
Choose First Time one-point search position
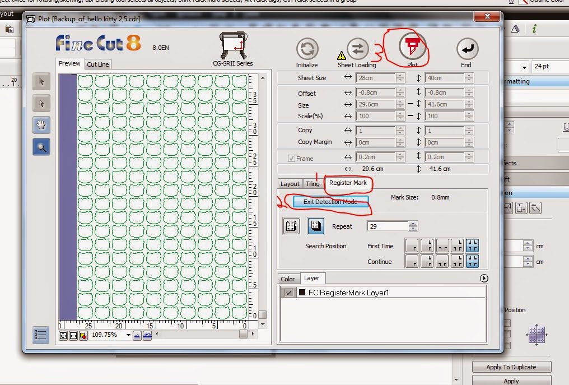point(412,246)
